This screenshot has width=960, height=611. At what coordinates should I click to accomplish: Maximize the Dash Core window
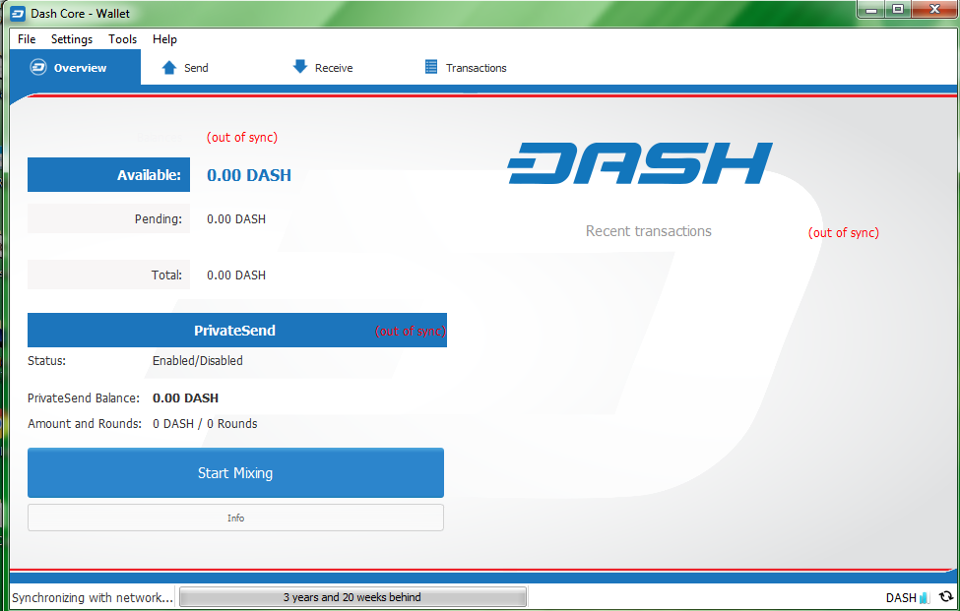click(x=898, y=10)
